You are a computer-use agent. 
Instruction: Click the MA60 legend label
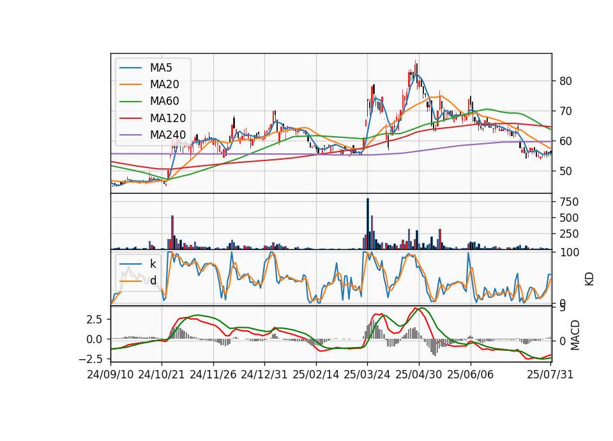[164, 102]
